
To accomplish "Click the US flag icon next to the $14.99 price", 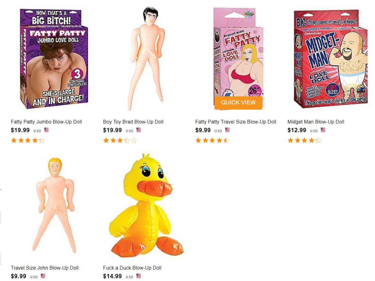I will point(139,276).
